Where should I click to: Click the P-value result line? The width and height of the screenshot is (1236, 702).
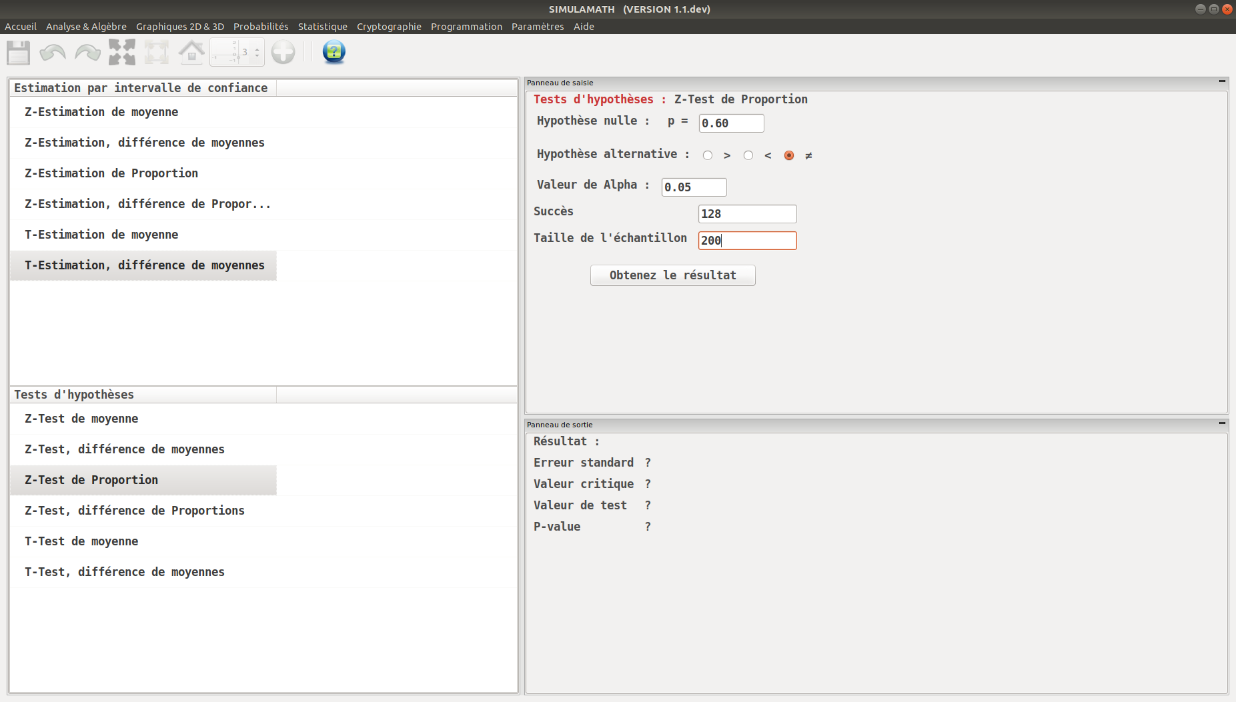click(x=592, y=527)
